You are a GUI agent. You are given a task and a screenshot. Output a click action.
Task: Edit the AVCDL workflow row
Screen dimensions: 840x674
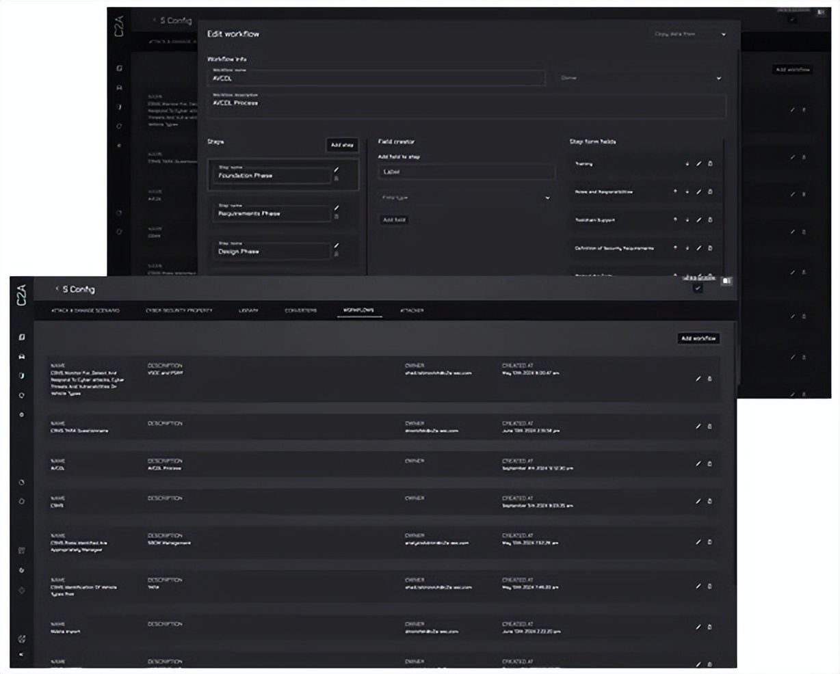[698, 463]
